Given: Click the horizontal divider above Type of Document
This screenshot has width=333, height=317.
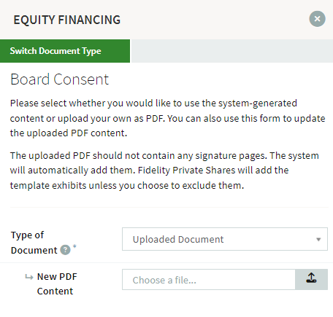Looking at the screenshot, I should pyautogui.click(x=169, y=207).
